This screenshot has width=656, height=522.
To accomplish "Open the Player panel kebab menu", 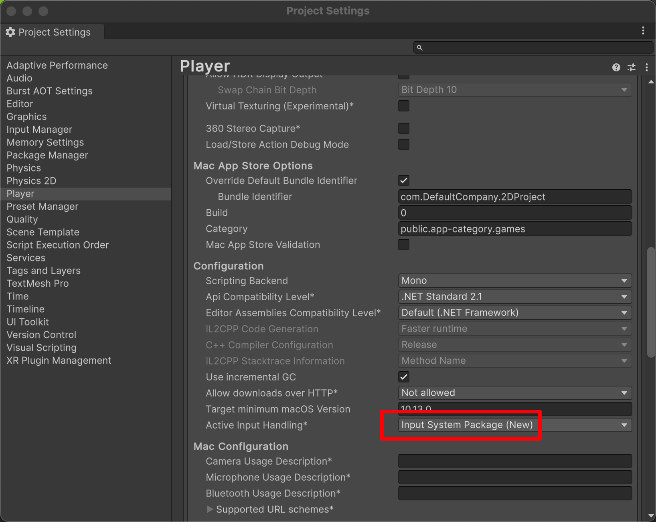I will coord(646,67).
